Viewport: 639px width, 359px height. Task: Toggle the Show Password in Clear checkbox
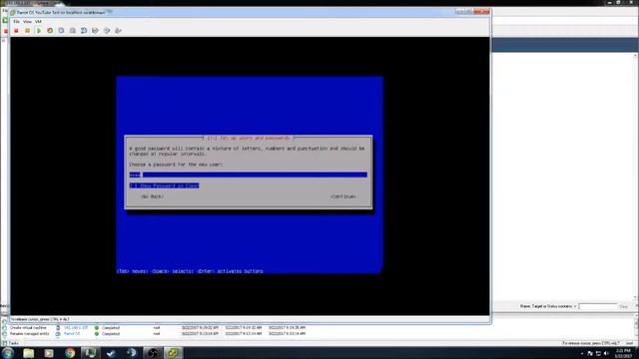164,185
